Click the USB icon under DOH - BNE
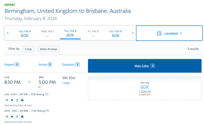 [17, 116]
